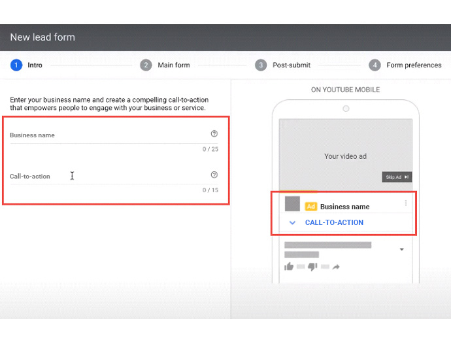451x344 pixels.
Task: Click the '0 / 15' character counter
Action: [210, 190]
